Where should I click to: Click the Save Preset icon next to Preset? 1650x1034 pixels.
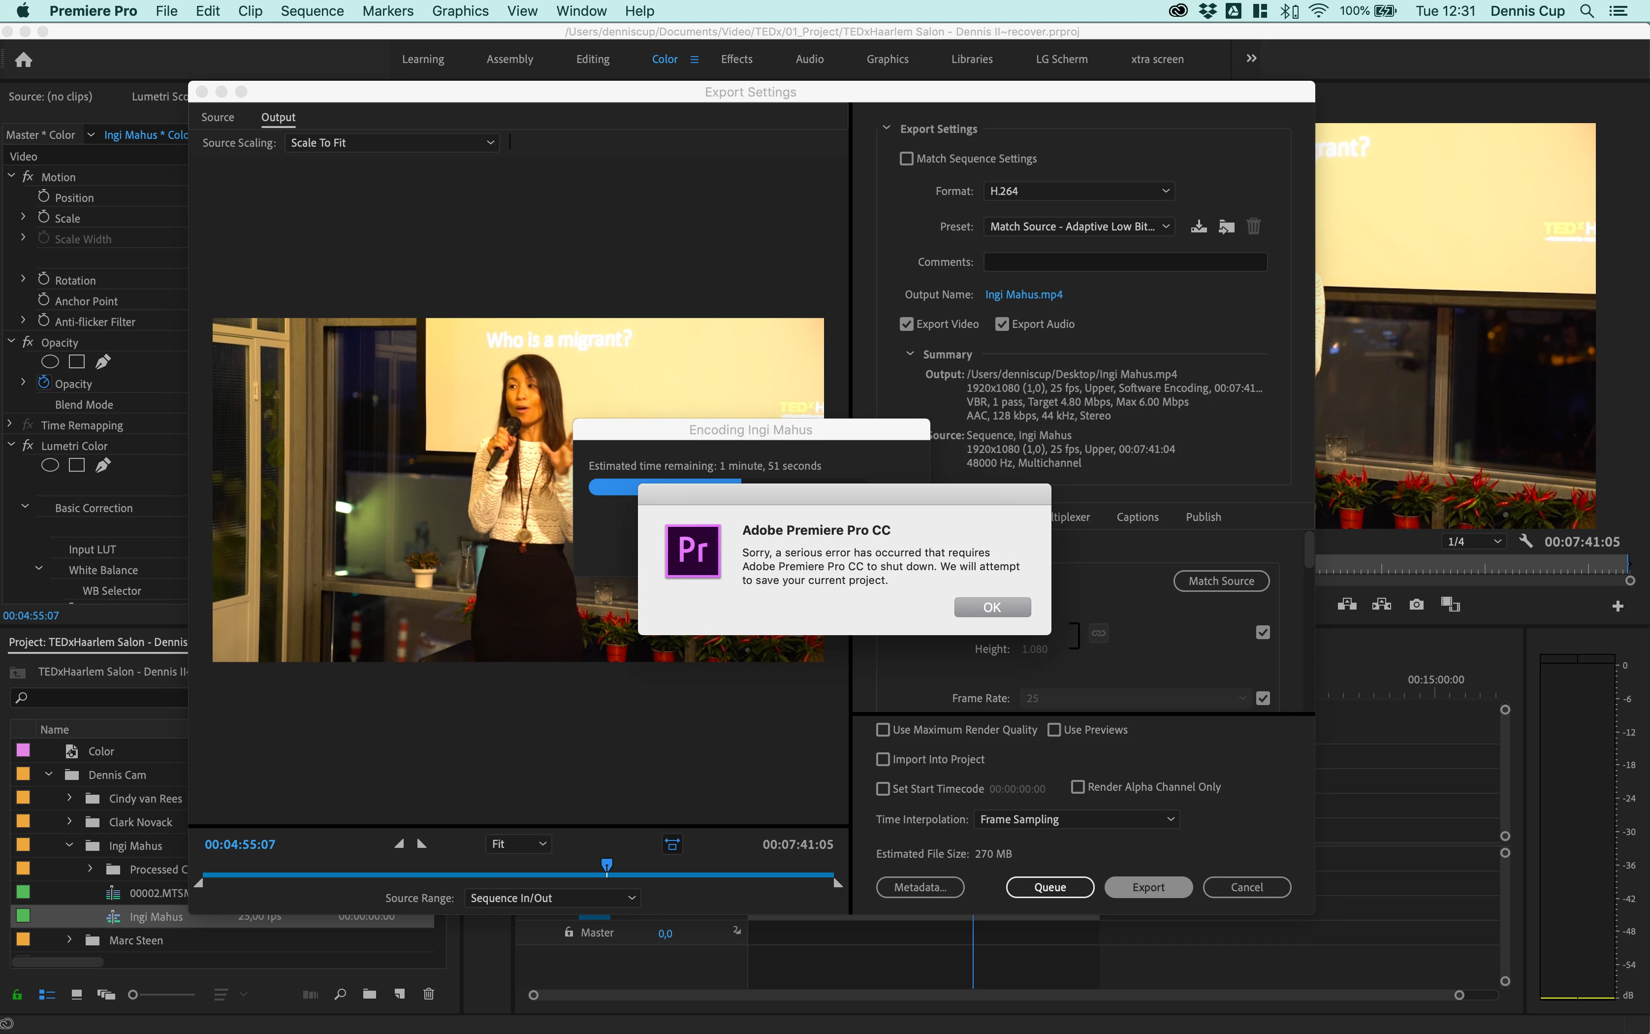1198,226
